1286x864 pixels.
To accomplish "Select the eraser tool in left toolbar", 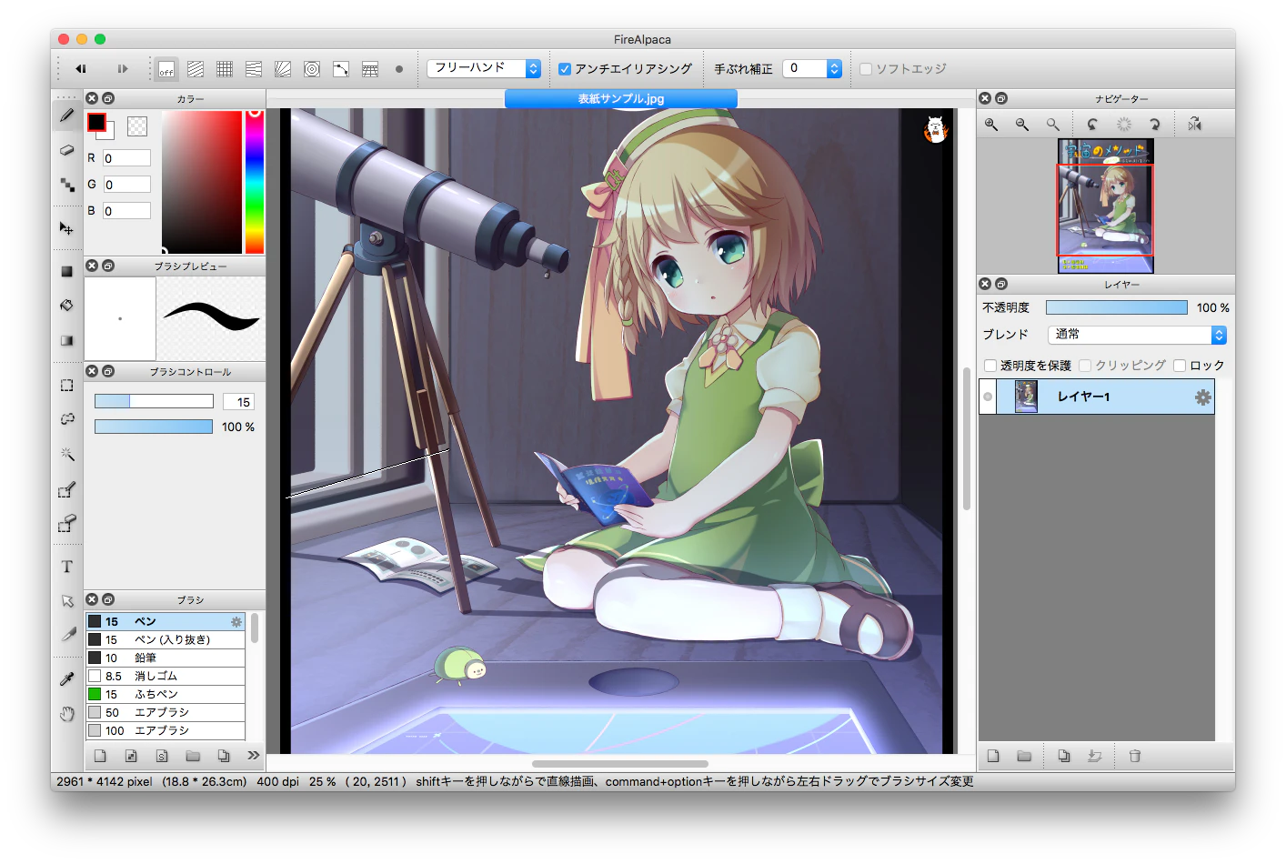I will tap(66, 150).
